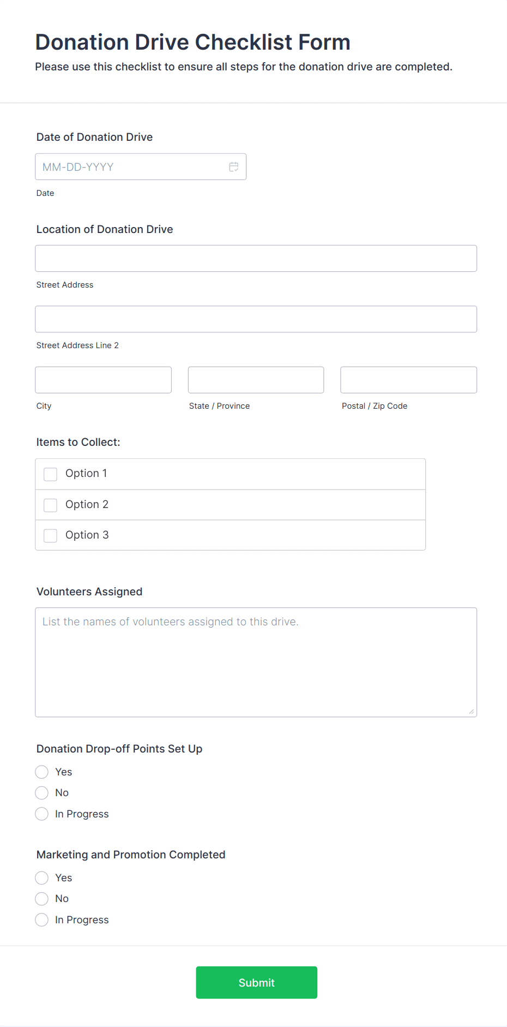Viewport: 507px width, 1027px height.
Task: Open the calendar picker icon
Action: coord(234,167)
